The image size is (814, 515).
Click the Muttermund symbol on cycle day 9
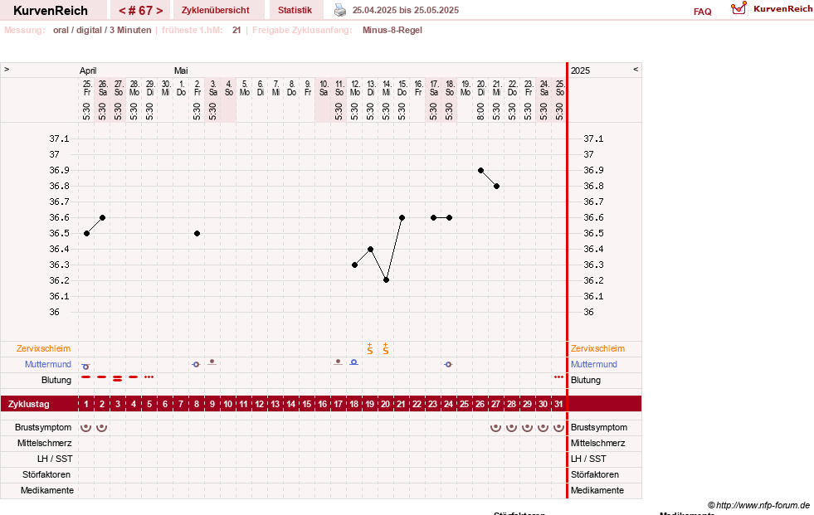[212, 362]
